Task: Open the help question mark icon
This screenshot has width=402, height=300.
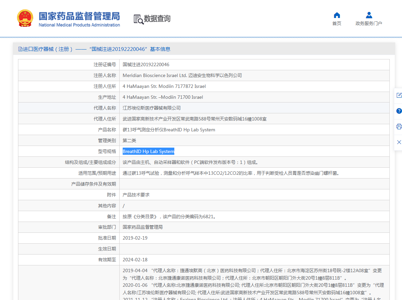Action: [x=399, y=111]
